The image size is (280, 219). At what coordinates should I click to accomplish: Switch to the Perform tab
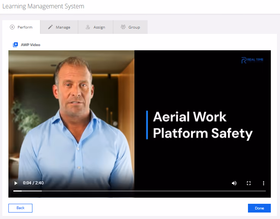point(21,27)
